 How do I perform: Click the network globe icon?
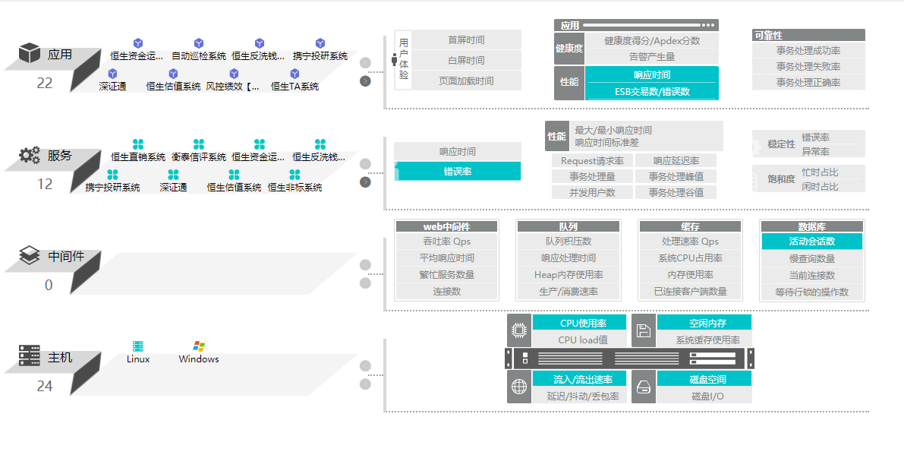pos(519,387)
